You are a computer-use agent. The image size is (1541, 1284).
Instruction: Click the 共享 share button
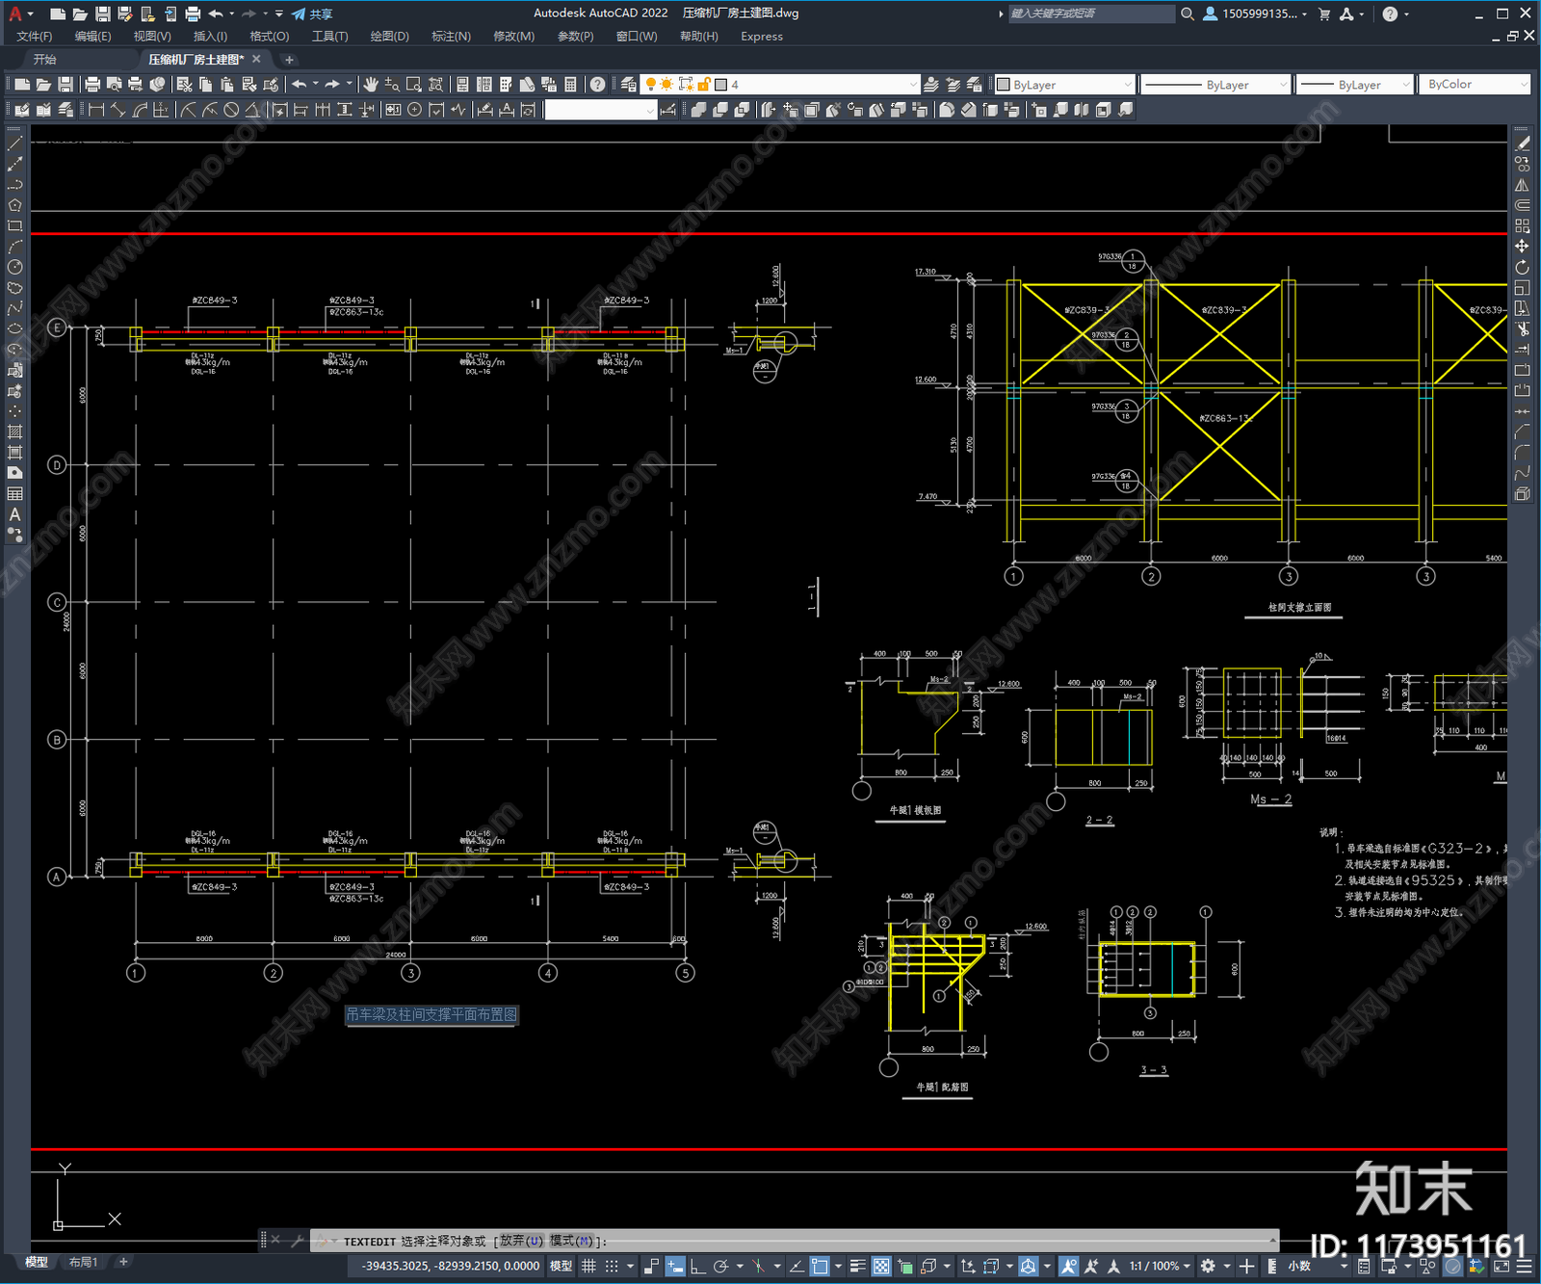pos(312,13)
